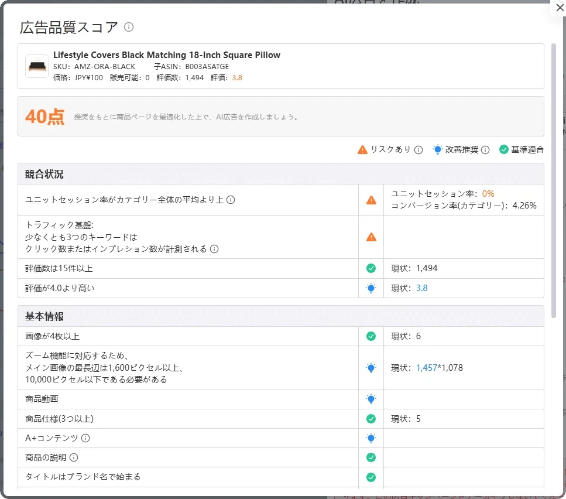Click green check in 評価数は15件以上 row

371,268
